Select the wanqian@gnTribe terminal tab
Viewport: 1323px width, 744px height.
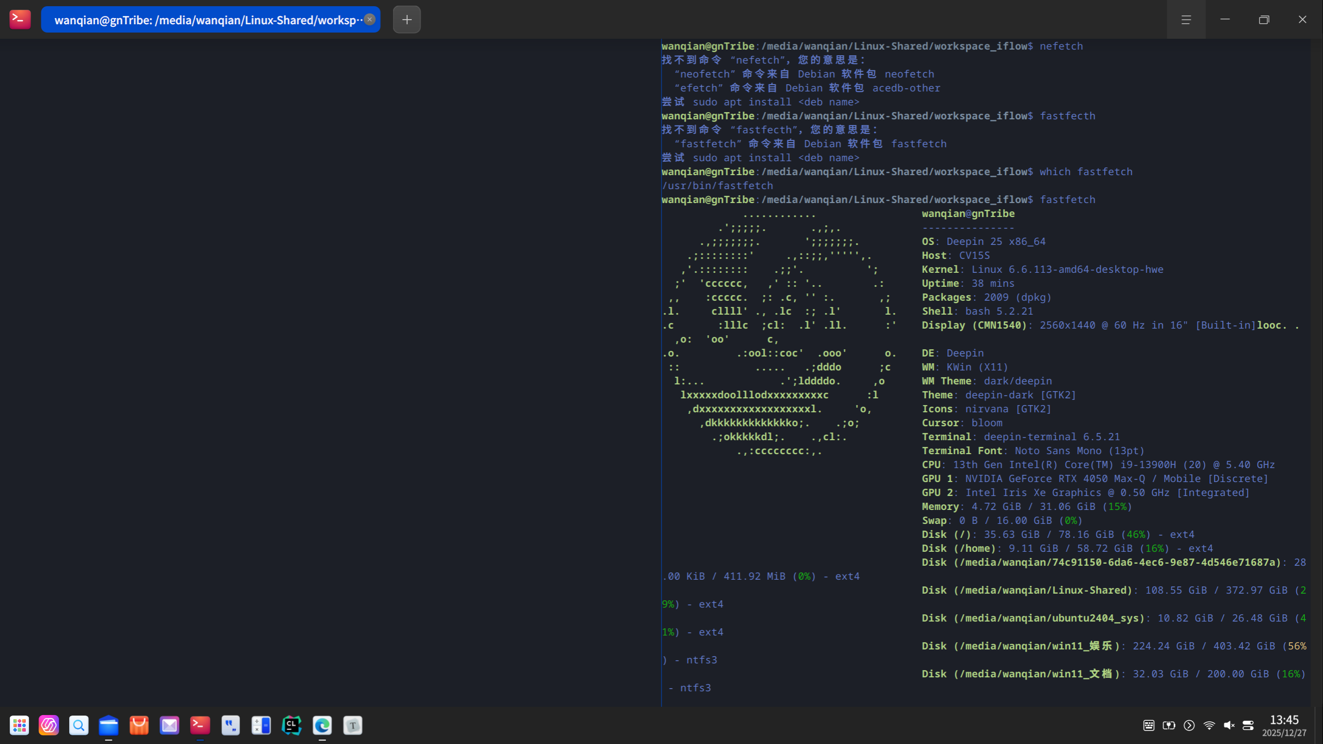(x=210, y=20)
